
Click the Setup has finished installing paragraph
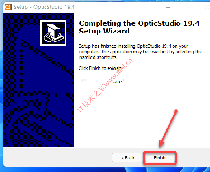[140, 52]
